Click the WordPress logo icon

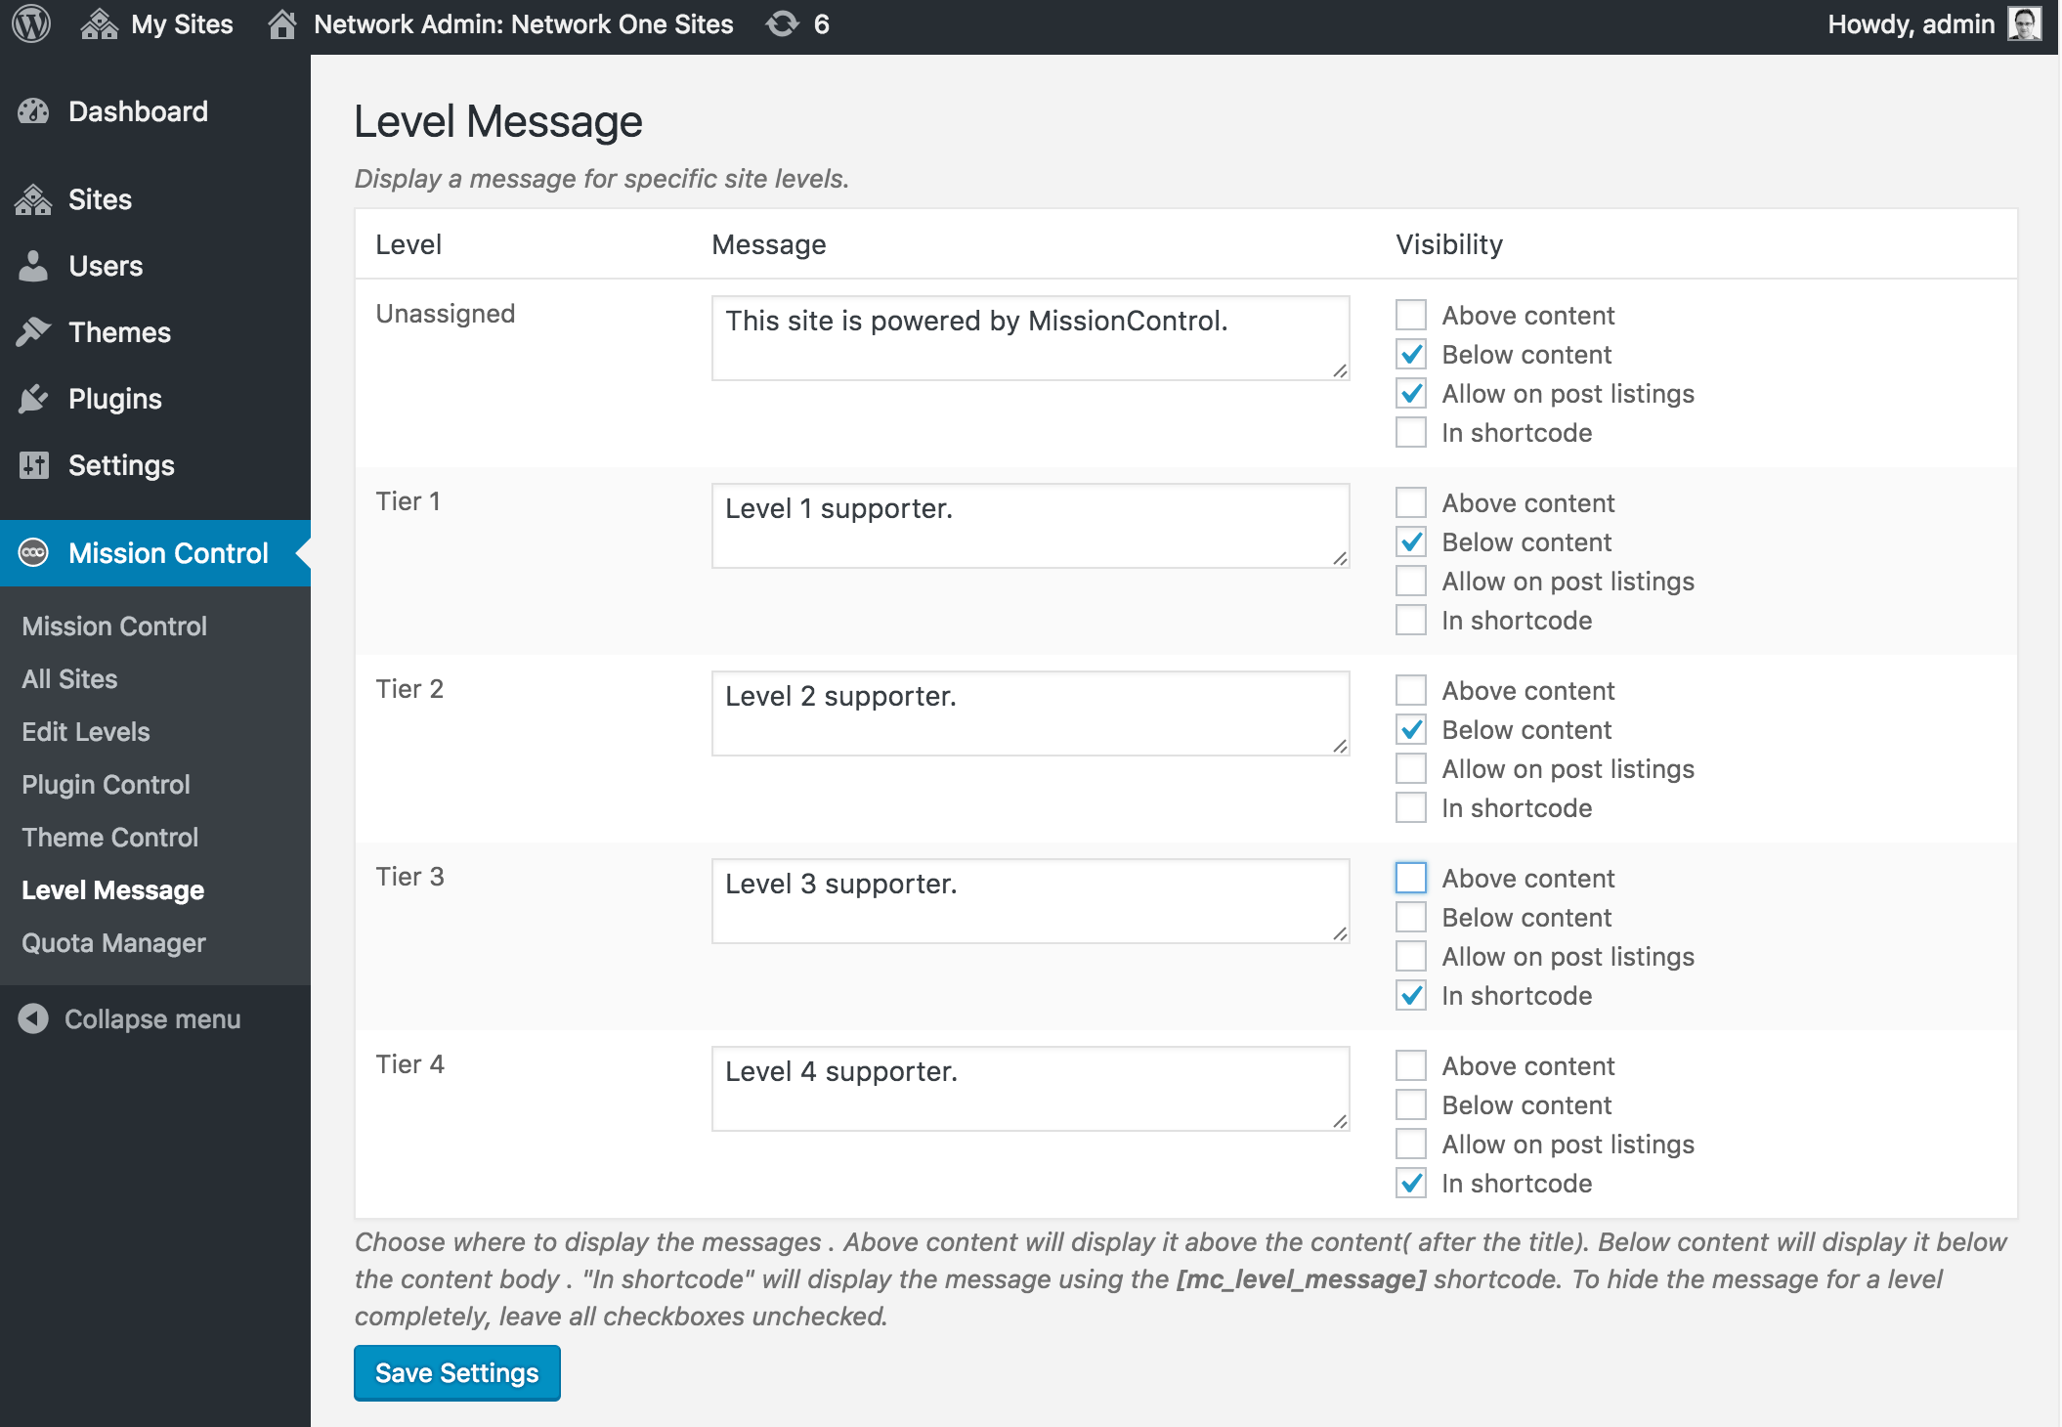coord(31,23)
